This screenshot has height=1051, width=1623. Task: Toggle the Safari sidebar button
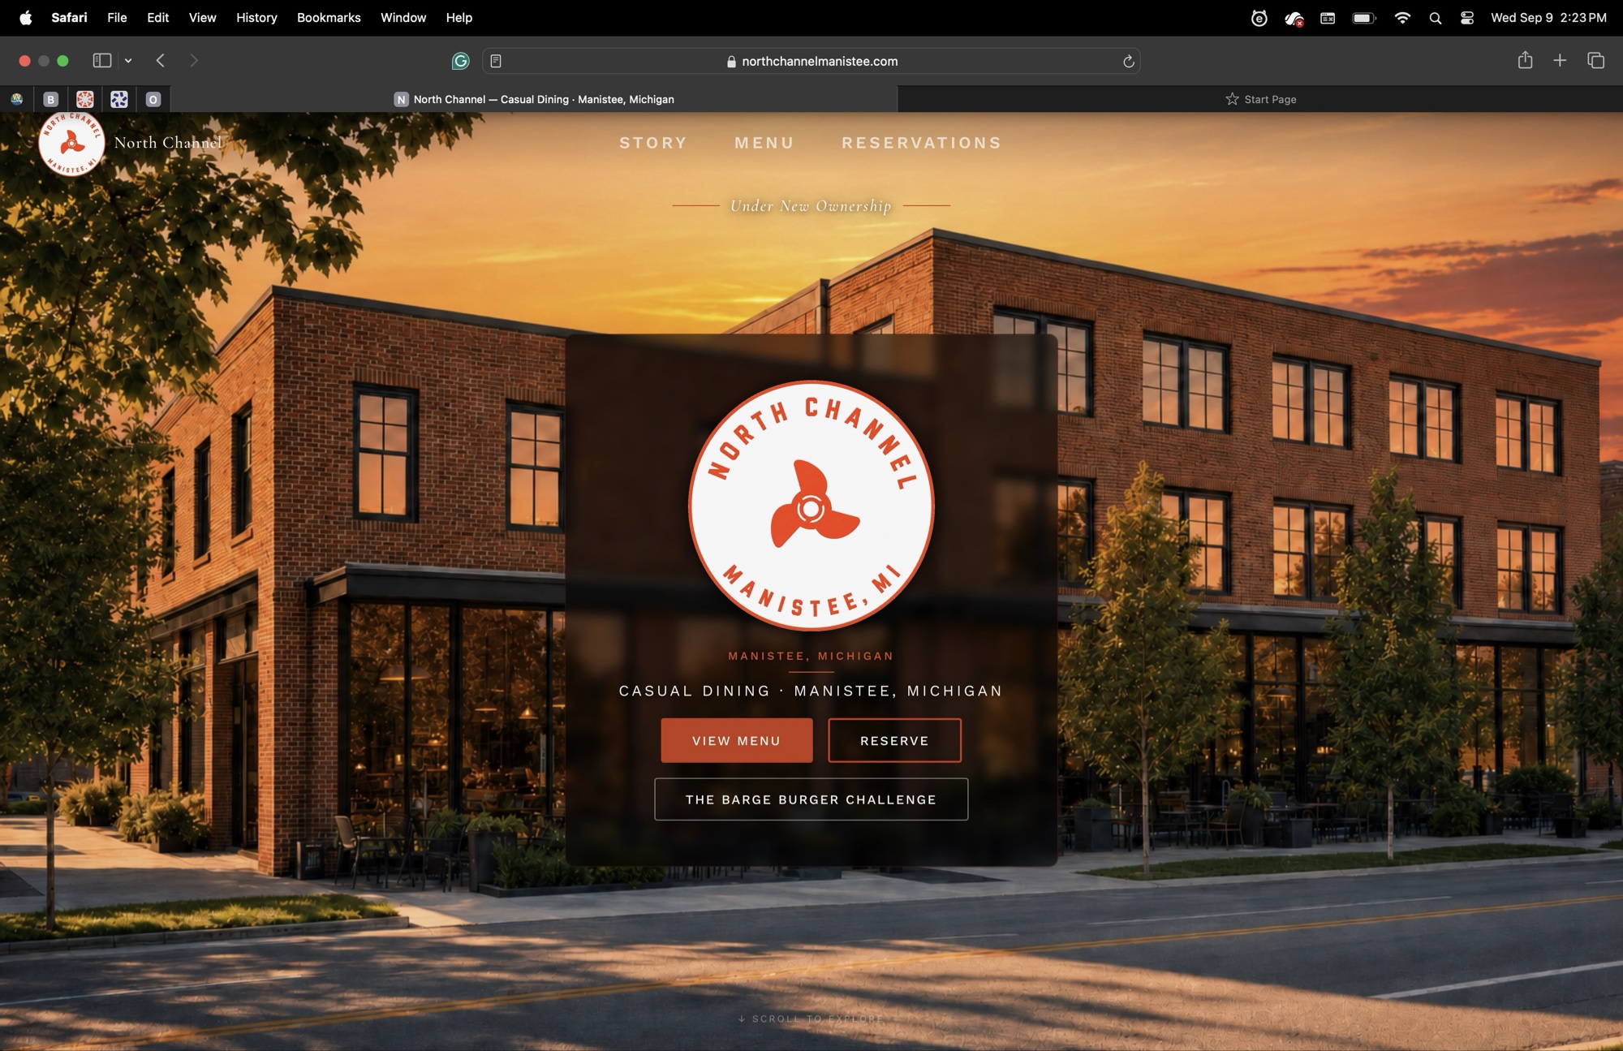(101, 61)
